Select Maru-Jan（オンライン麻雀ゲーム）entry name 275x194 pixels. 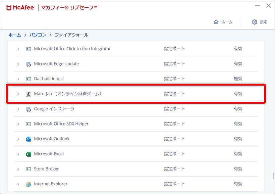coord(68,94)
